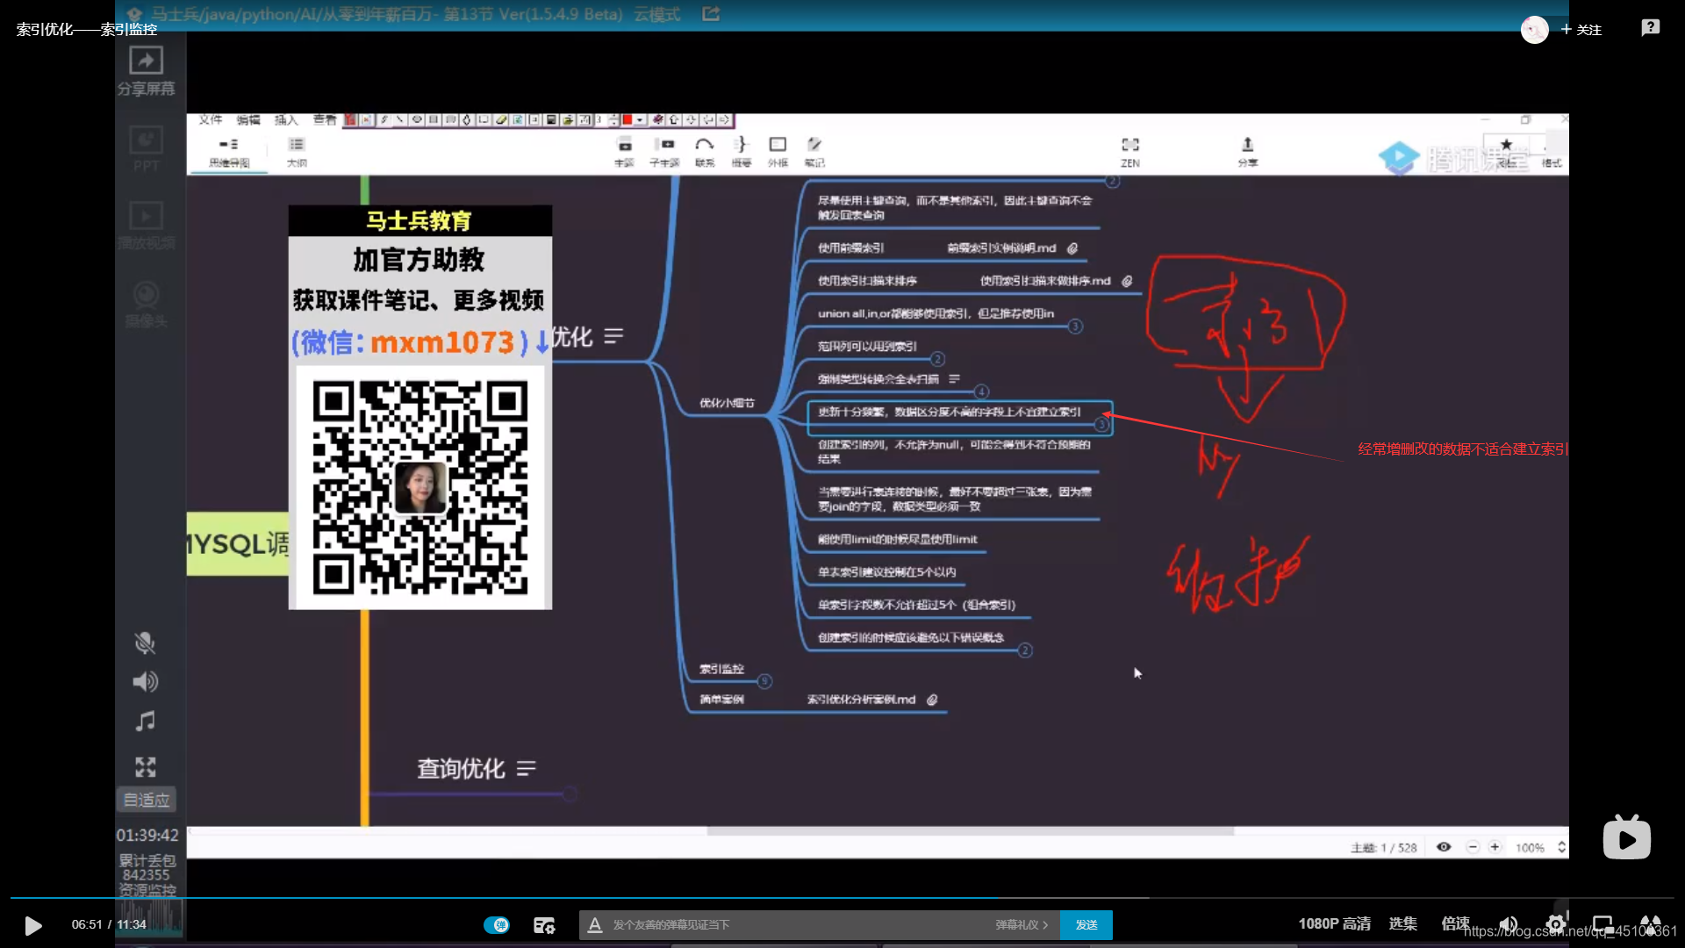Click the share arrow beside title
This screenshot has width=1685, height=948.
711,14
